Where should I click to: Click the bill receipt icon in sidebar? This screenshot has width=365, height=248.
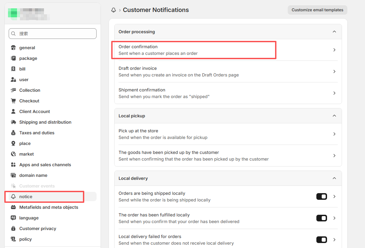pos(13,69)
